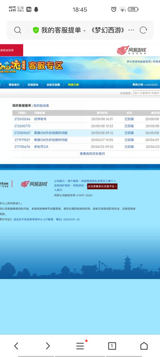Tap the green secure-site shield icon
The width and height of the screenshot is (160, 357).
[36, 30]
